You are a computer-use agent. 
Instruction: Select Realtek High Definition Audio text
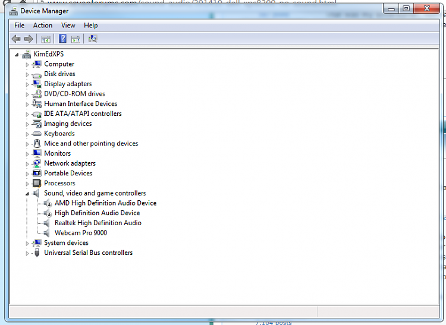pos(98,223)
